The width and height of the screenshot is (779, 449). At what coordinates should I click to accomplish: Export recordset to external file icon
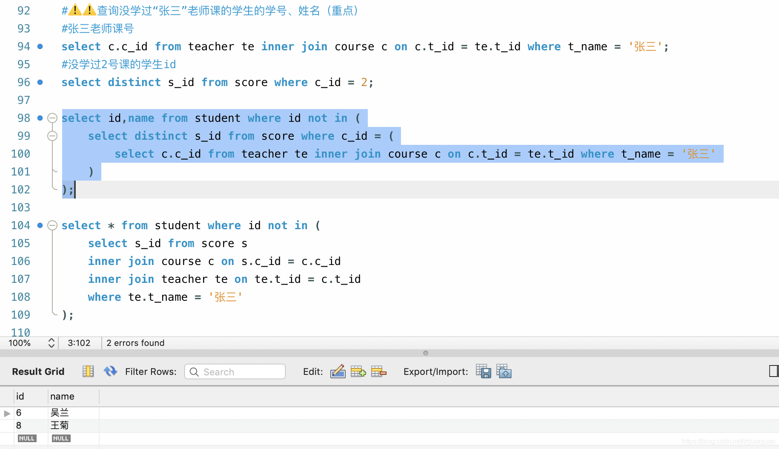click(484, 371)
